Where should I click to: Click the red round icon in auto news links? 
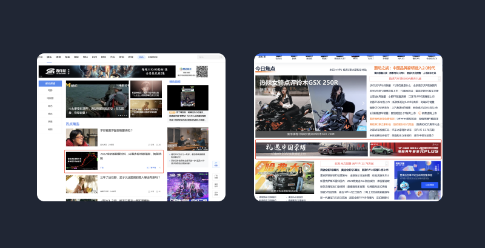point(420,113)
